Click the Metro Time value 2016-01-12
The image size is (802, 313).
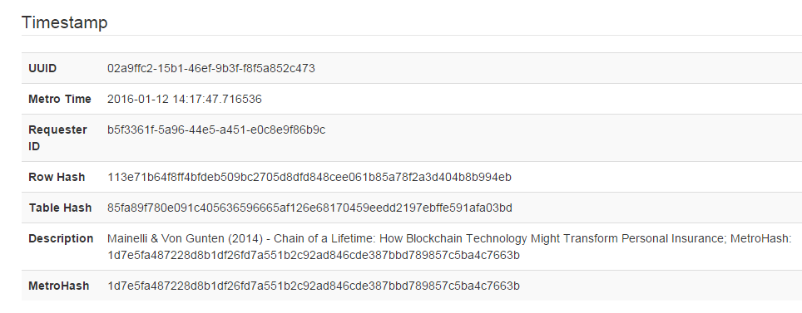point(185,99)
